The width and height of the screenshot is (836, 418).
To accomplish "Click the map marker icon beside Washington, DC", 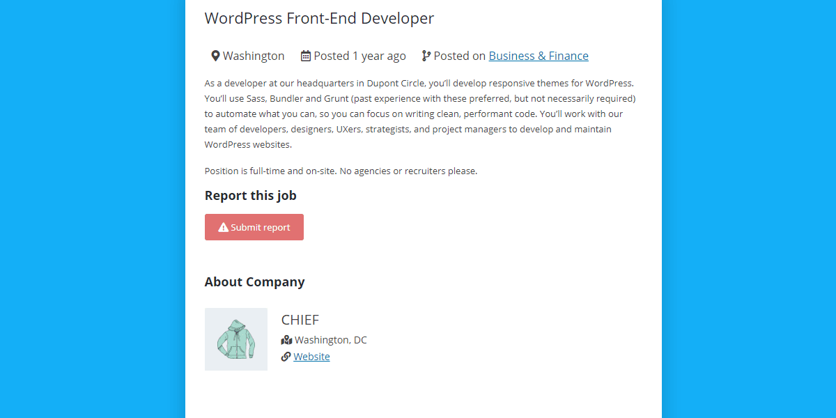I will [286, 340].
